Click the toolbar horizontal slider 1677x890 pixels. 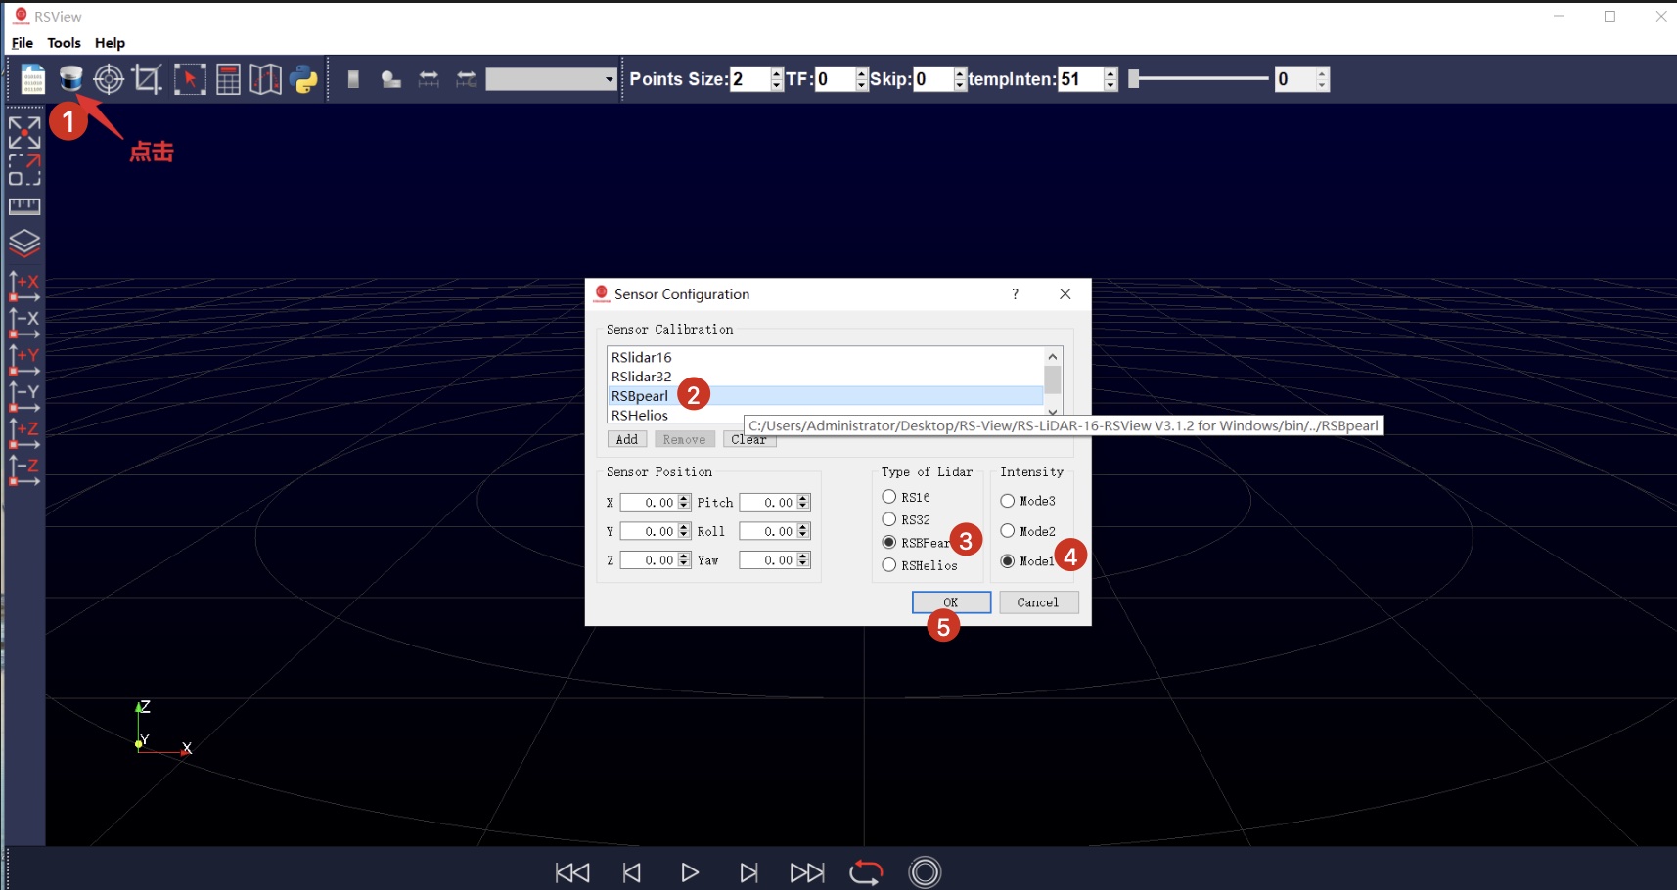pos(1199,79)
